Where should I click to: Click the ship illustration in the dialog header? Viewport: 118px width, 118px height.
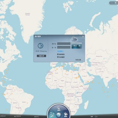tap(74, 39)
